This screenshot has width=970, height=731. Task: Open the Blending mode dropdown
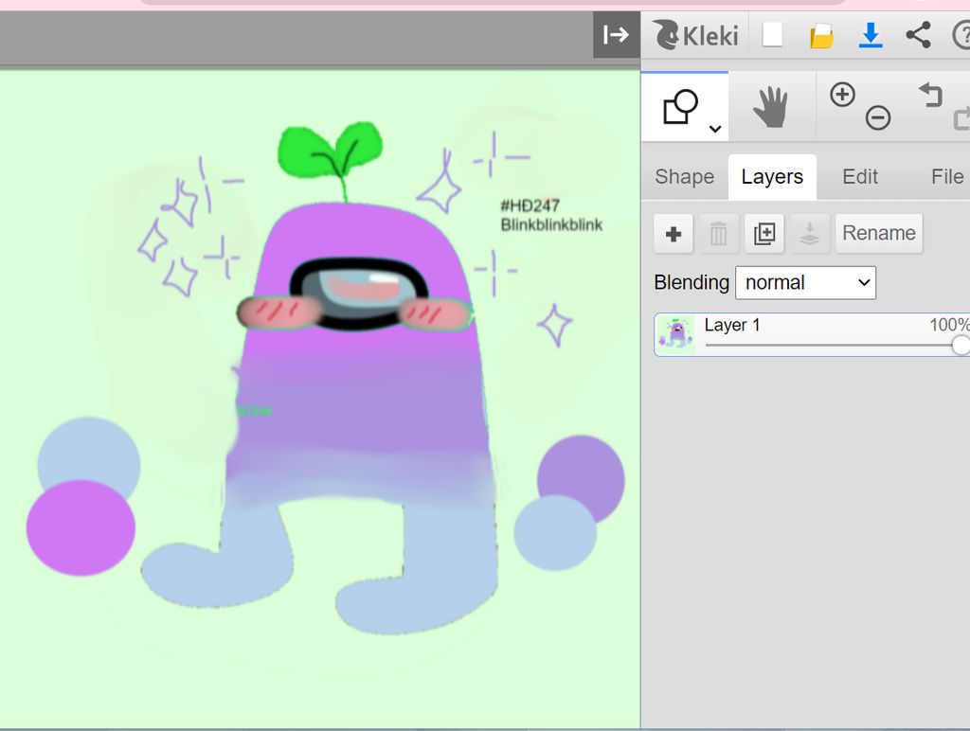point(805,282)
